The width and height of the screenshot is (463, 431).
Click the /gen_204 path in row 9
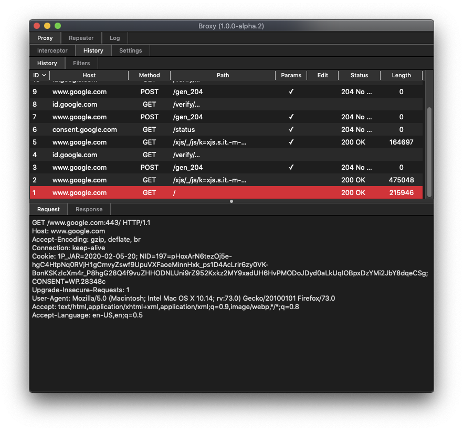coord(188,92)
